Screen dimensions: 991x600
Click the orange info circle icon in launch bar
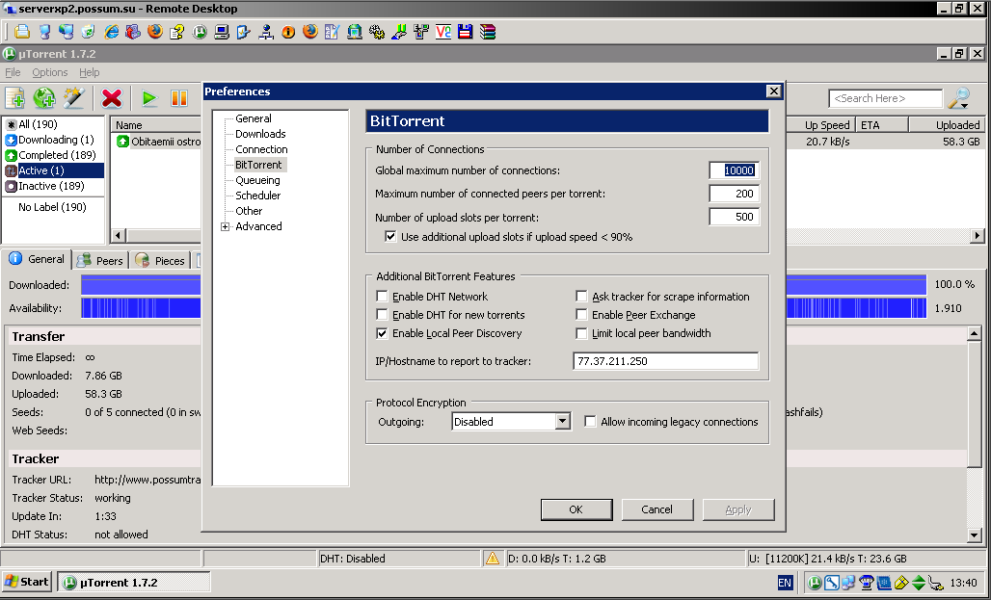pyautogui.click(x=288, y=31)
